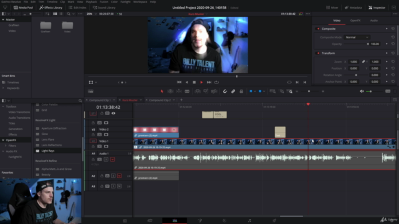Collapse the Toolbox category

tap(3, 106)
